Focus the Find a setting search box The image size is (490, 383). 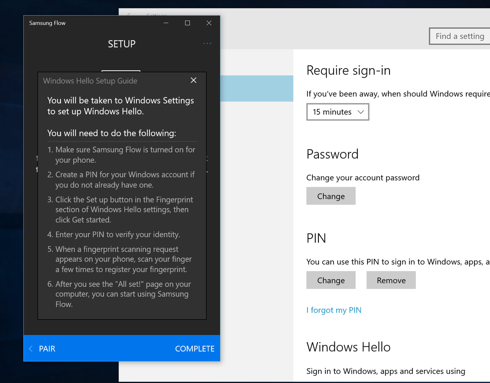coord(460,36)
